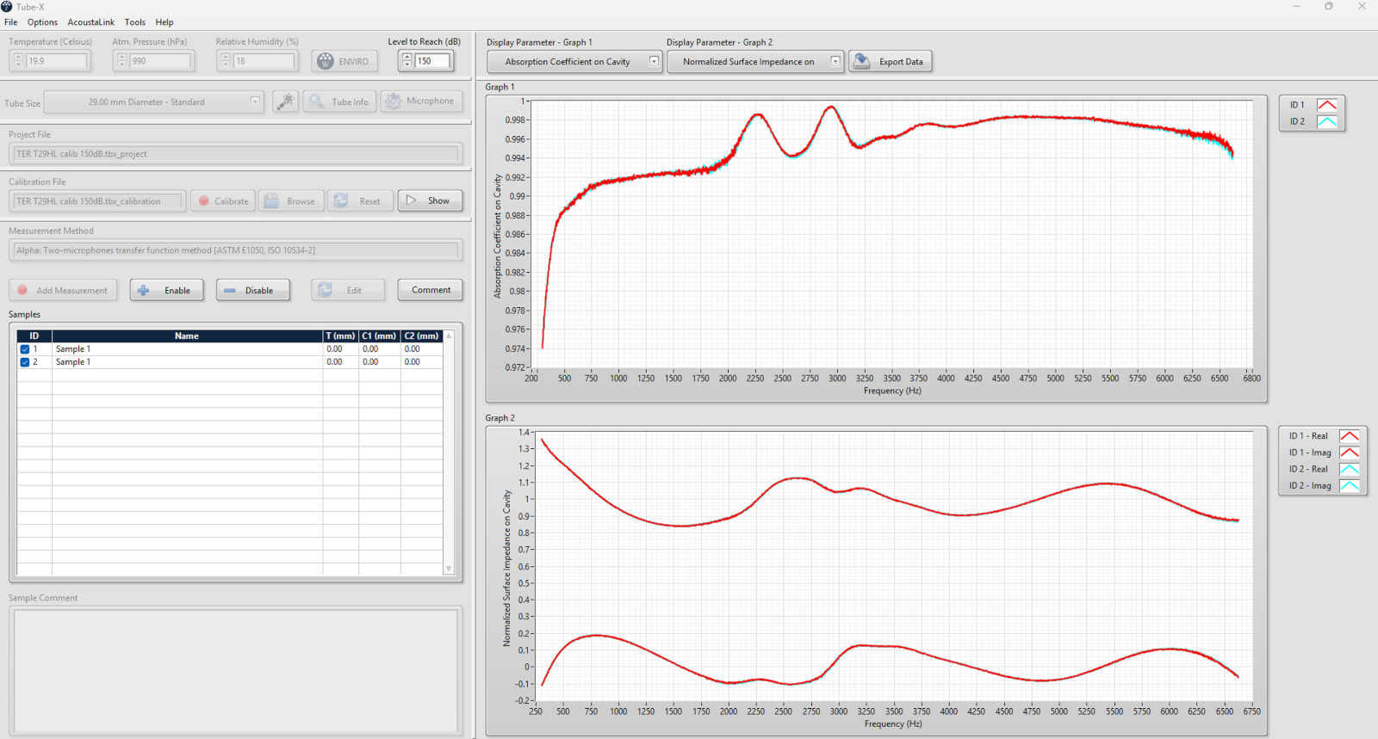Open the ENVIRO settings button
Image resolution: width=1378 pixels, height=739 pixels.
344,61
